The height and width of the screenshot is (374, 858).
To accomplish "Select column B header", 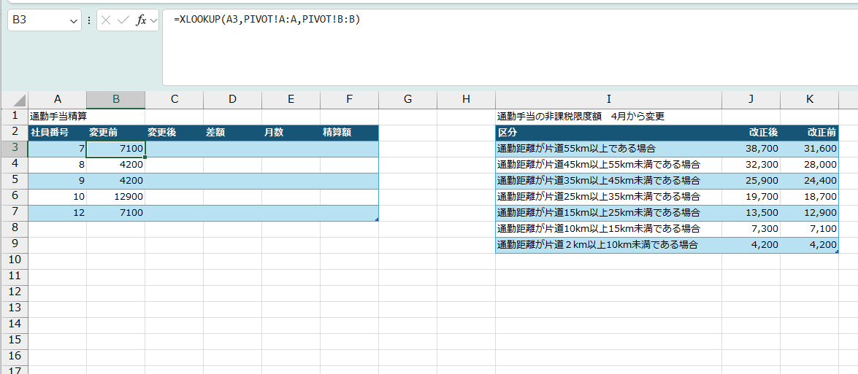I will coord(115,99).
